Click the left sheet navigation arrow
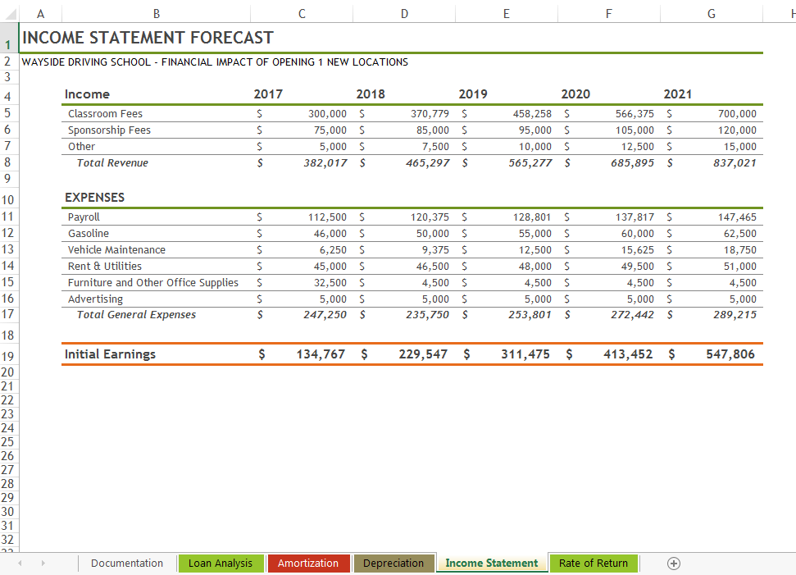Screen dimensions: 796x575 click(x=19, y=564)
